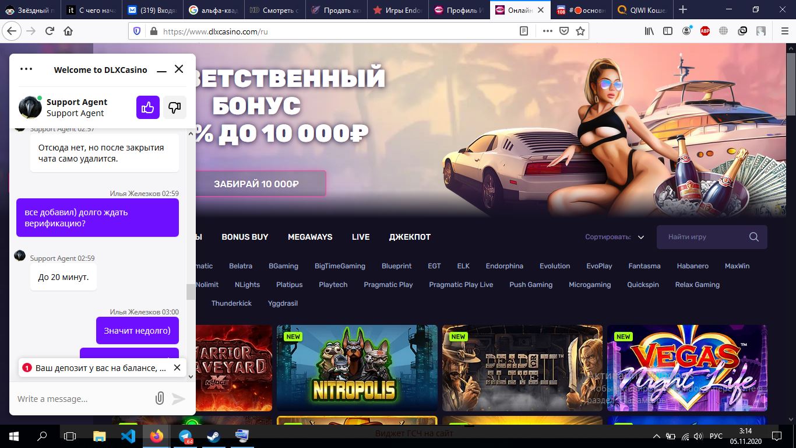Image resolution: width=796 pixels, height=448 pixels.
Task: Switch to the 'альфа-квад' Google tab
Action: tap(214, 10)
